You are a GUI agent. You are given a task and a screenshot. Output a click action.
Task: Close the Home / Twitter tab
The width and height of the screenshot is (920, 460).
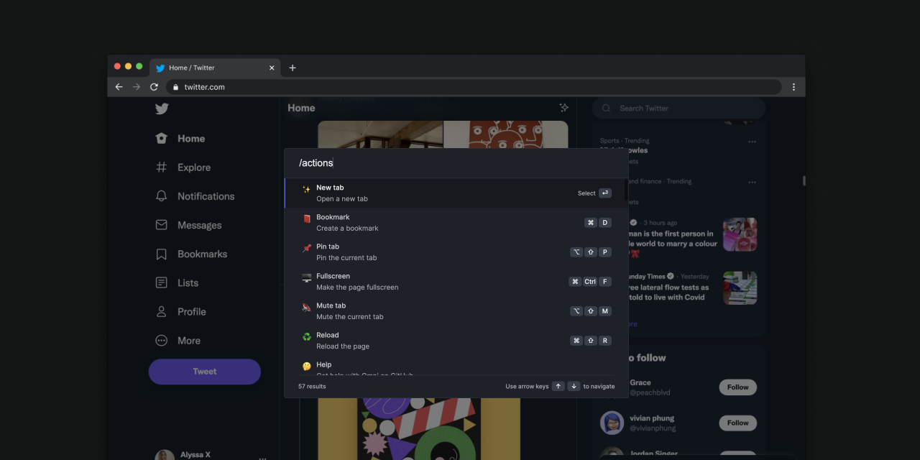coord(272,68)
